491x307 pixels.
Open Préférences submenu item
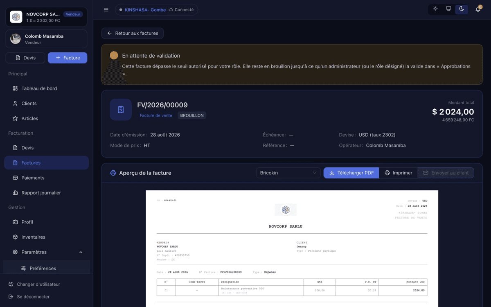[x=46, y=268]
